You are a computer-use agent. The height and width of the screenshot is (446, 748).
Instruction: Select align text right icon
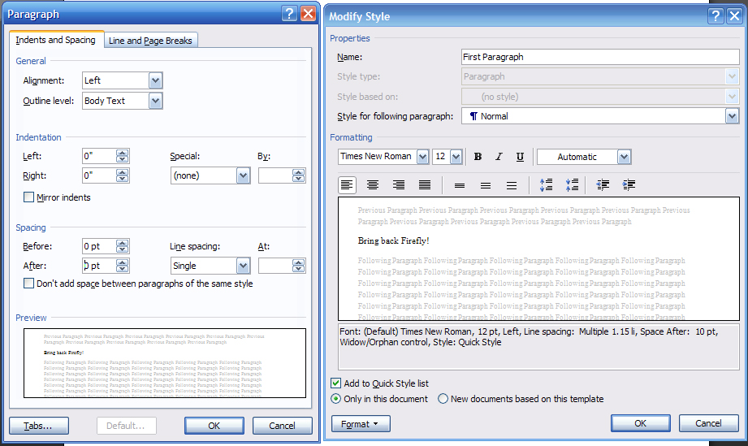pos(399,185)
